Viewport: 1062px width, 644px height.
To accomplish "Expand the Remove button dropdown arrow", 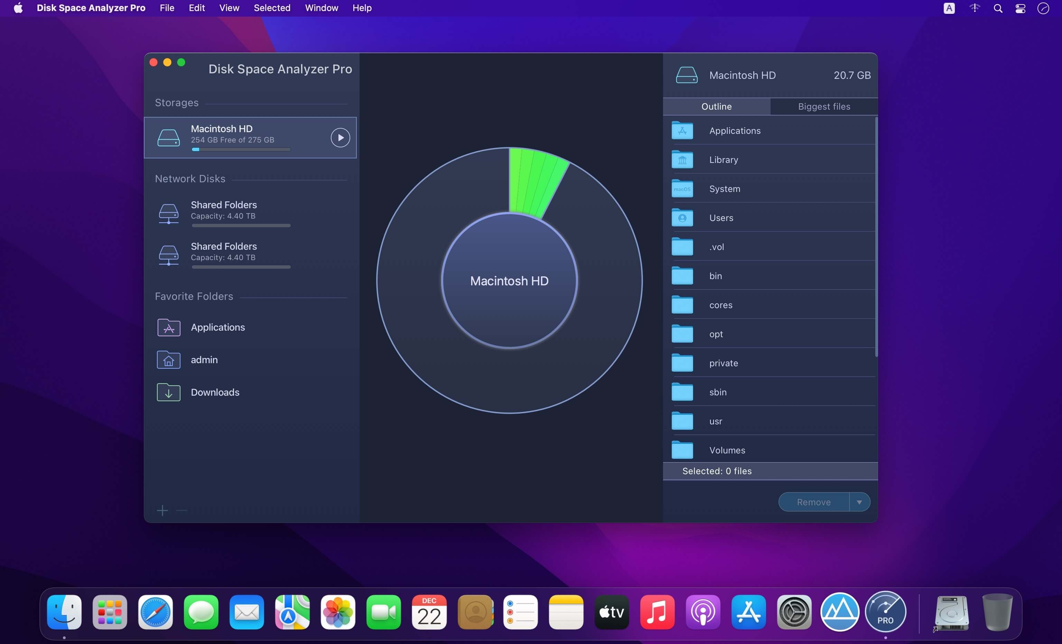I will [x=859, y=502].
